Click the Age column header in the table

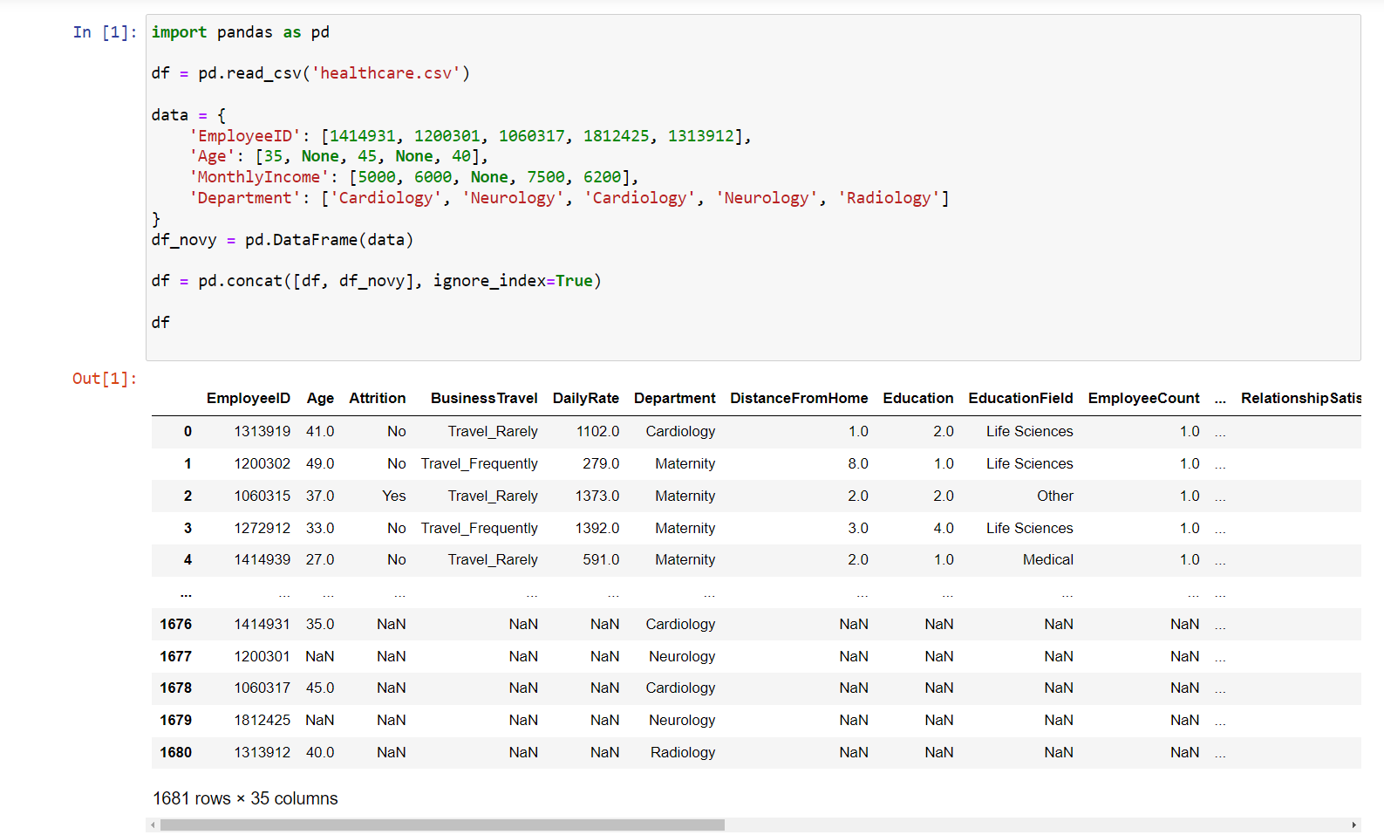tap(320, 398)
